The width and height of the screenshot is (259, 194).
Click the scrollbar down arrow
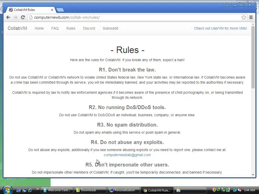click(x=253, y=175)
